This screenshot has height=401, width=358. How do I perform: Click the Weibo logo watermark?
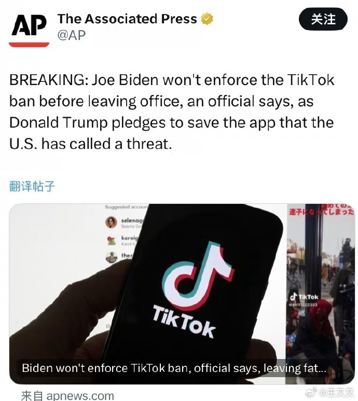point(311,393)
